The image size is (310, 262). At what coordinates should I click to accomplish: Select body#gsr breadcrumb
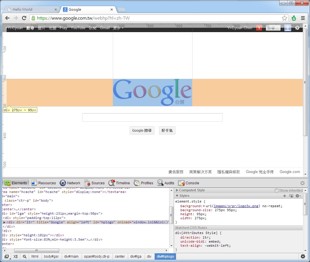coord(51,257)
